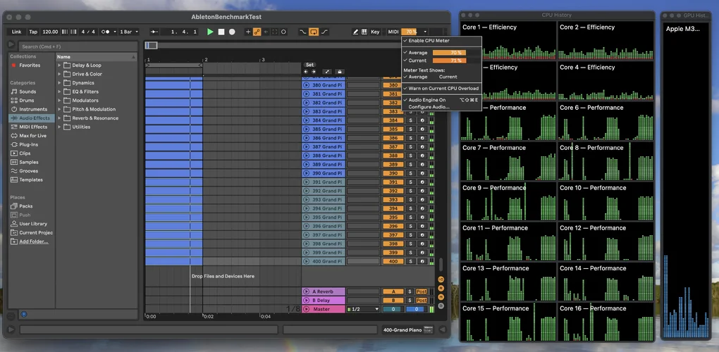719x352 pixels.
Task: Choose Configure Audio... from the menu
Action: pos(429,107)
